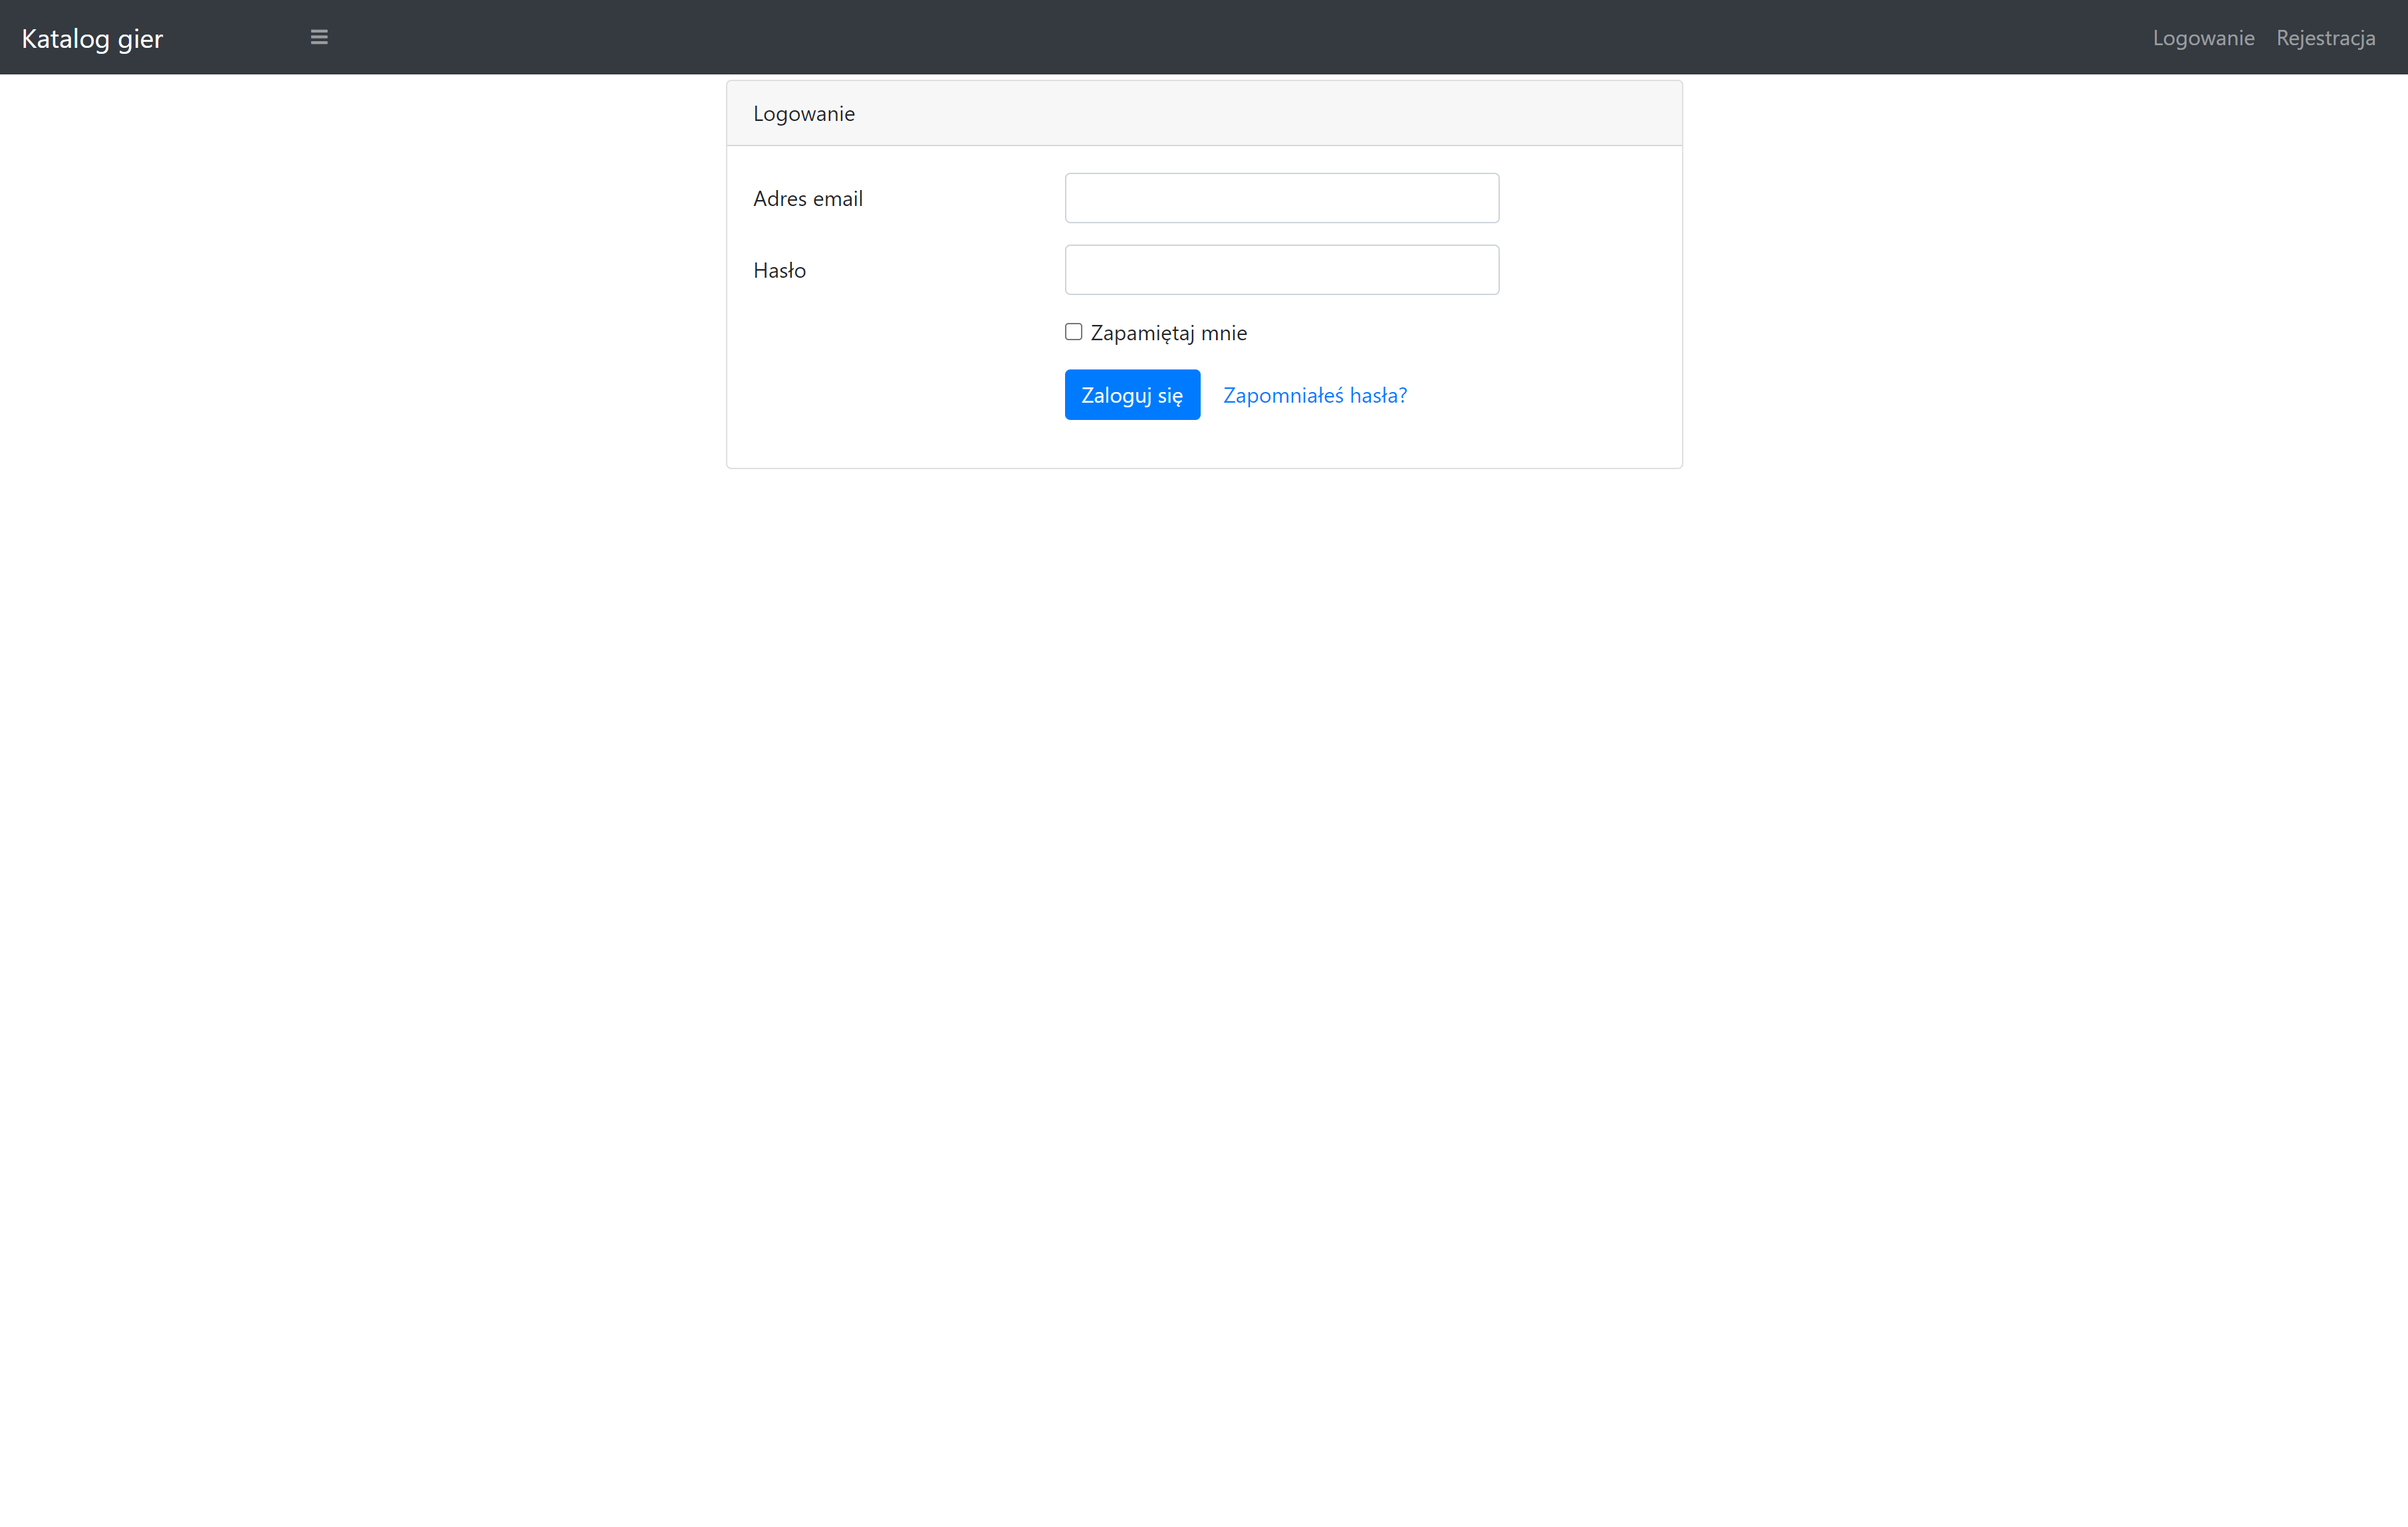Open the Rejestracja navbar link
Screen dimensions: 2408x1527
click(x=2325, y=38)
